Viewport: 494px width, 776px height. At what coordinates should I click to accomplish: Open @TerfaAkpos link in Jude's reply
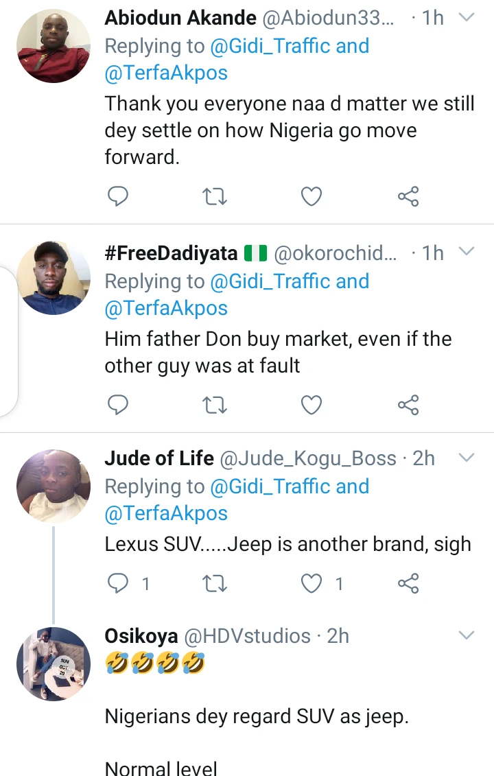(166, 513)
